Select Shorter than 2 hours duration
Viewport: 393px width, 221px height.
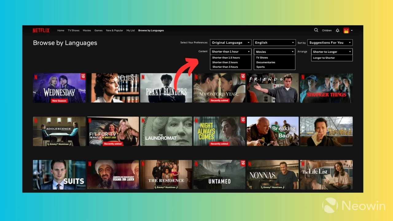point(225,62)
